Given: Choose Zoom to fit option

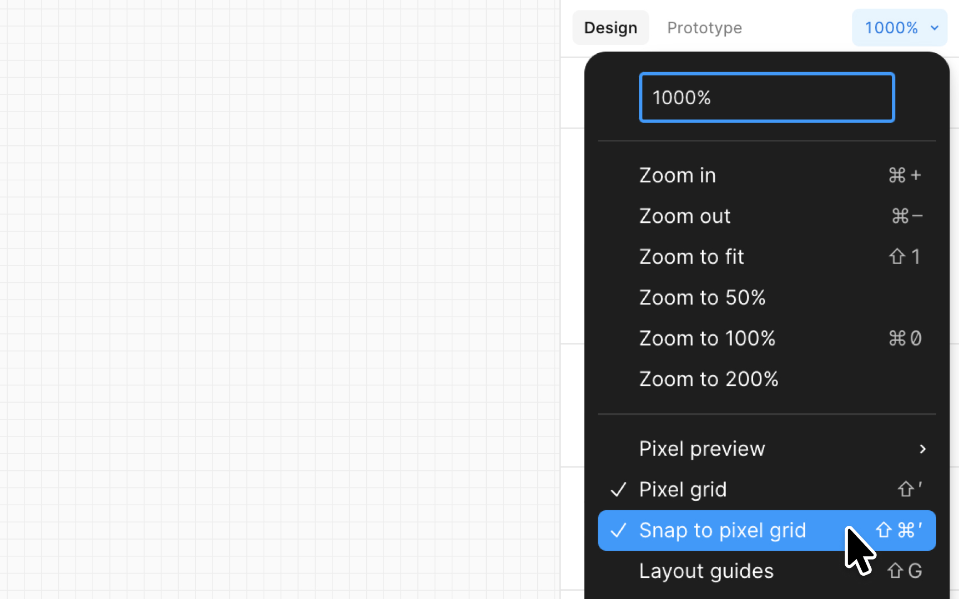Looking at the screenshot, I should (x=766, y=257).
